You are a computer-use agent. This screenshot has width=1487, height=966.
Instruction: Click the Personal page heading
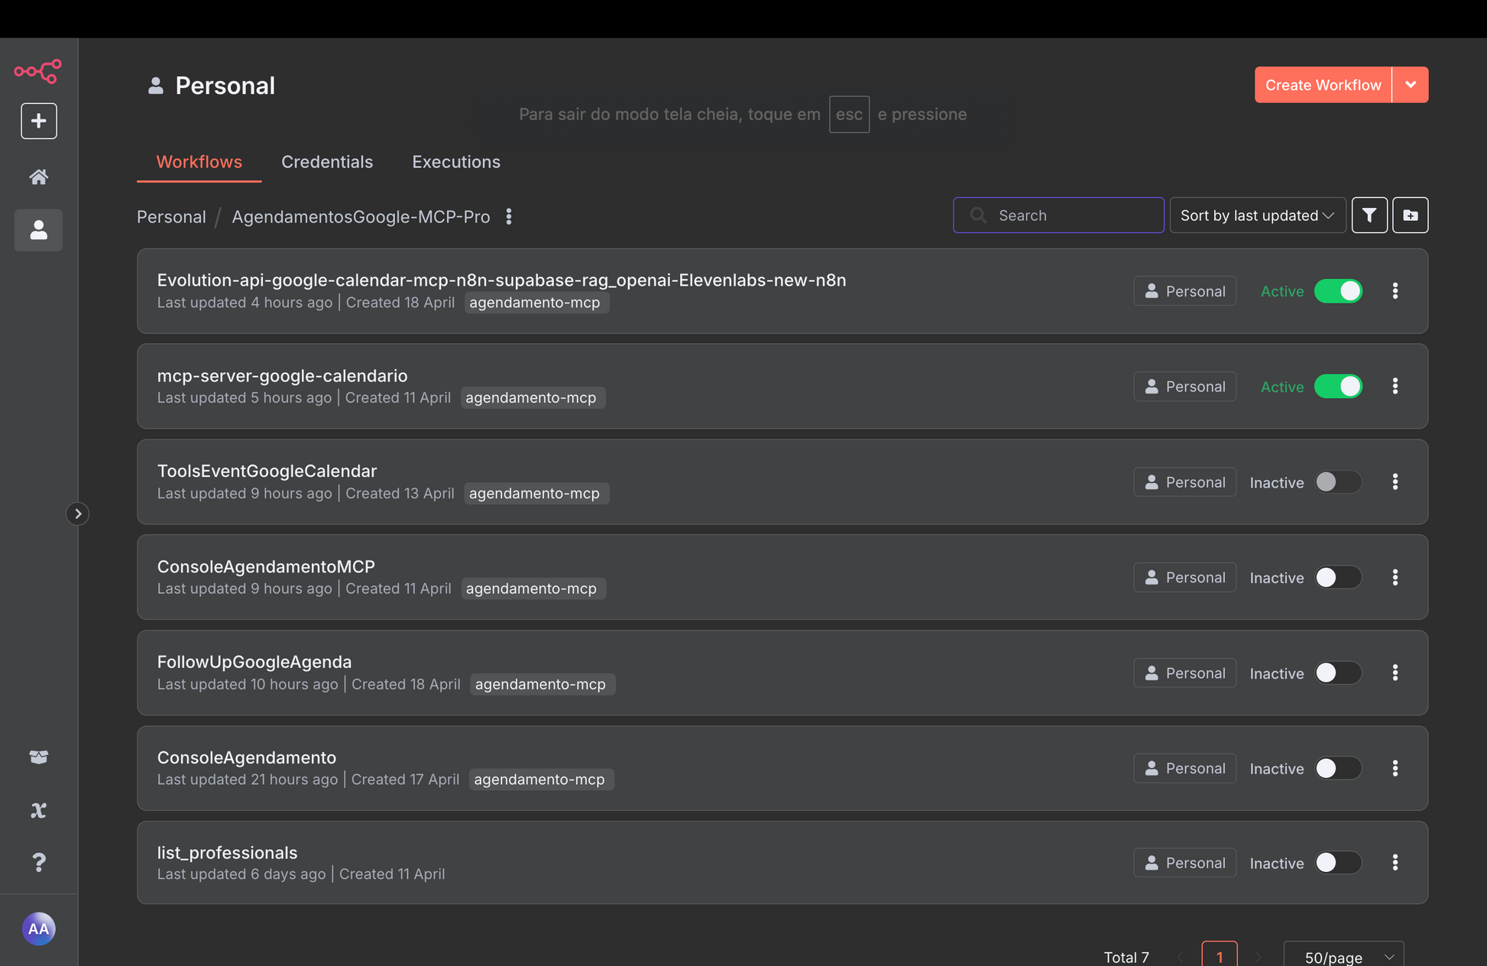pos(225,86)
